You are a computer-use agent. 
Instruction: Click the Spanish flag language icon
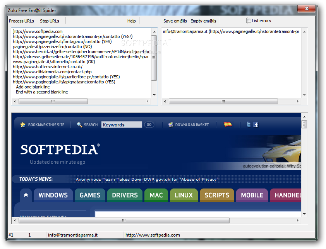tap(228, 124)
